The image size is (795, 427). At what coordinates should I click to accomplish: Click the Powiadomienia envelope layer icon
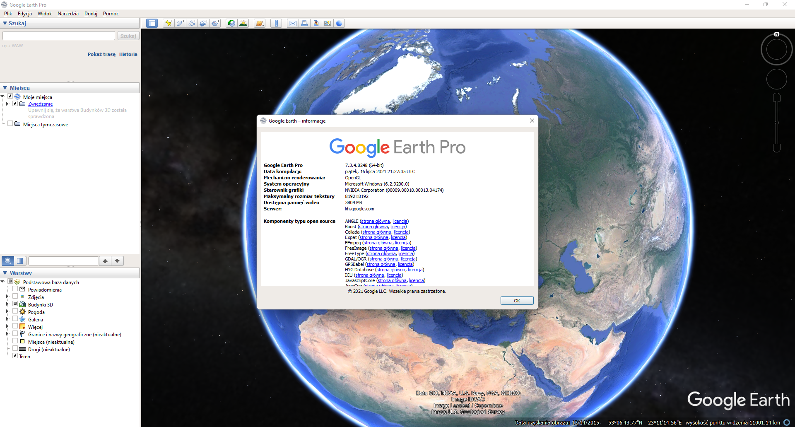[x=22, y=289]
